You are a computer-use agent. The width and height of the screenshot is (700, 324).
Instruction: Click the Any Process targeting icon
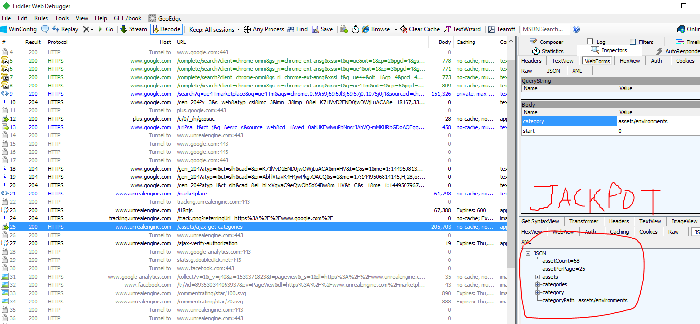[x=264, y=29]
